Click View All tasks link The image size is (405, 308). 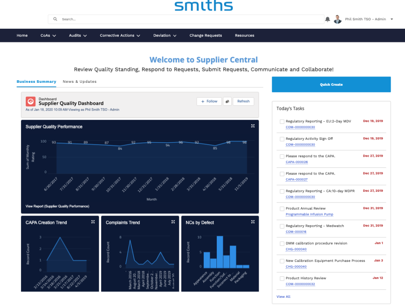[x=283, y=297]
